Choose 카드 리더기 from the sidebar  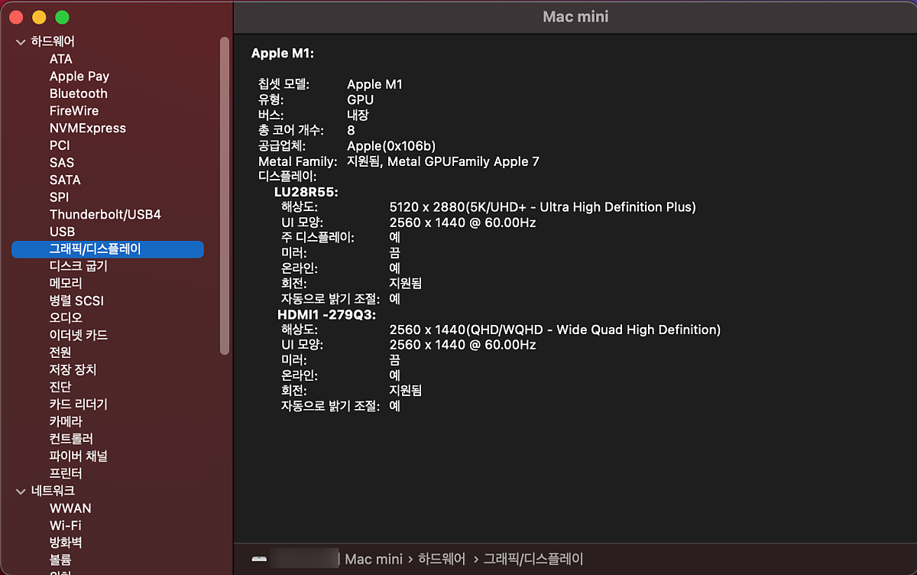click(79, 404)
